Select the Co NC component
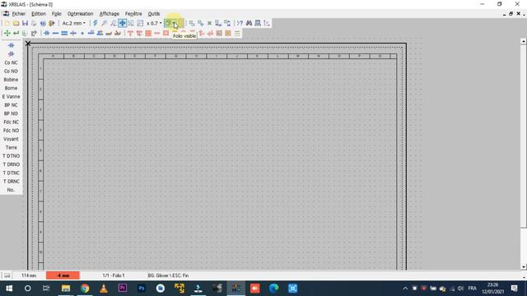527x296 pixels. [11, 62]
